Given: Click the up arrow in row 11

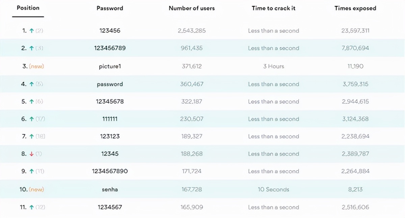Looking at the screenshot, I should tap(31, 207).
